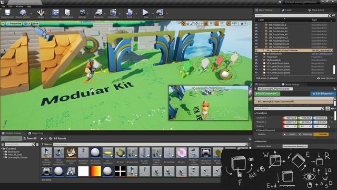Expand the Content folder in tree
The height and width of the screenshot is (190, 337).
(x=2, y=149)
